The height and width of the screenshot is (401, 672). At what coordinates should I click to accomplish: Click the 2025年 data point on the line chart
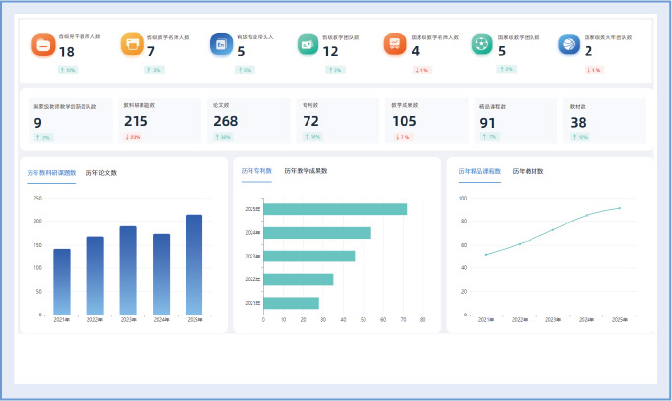pos(619,208)
